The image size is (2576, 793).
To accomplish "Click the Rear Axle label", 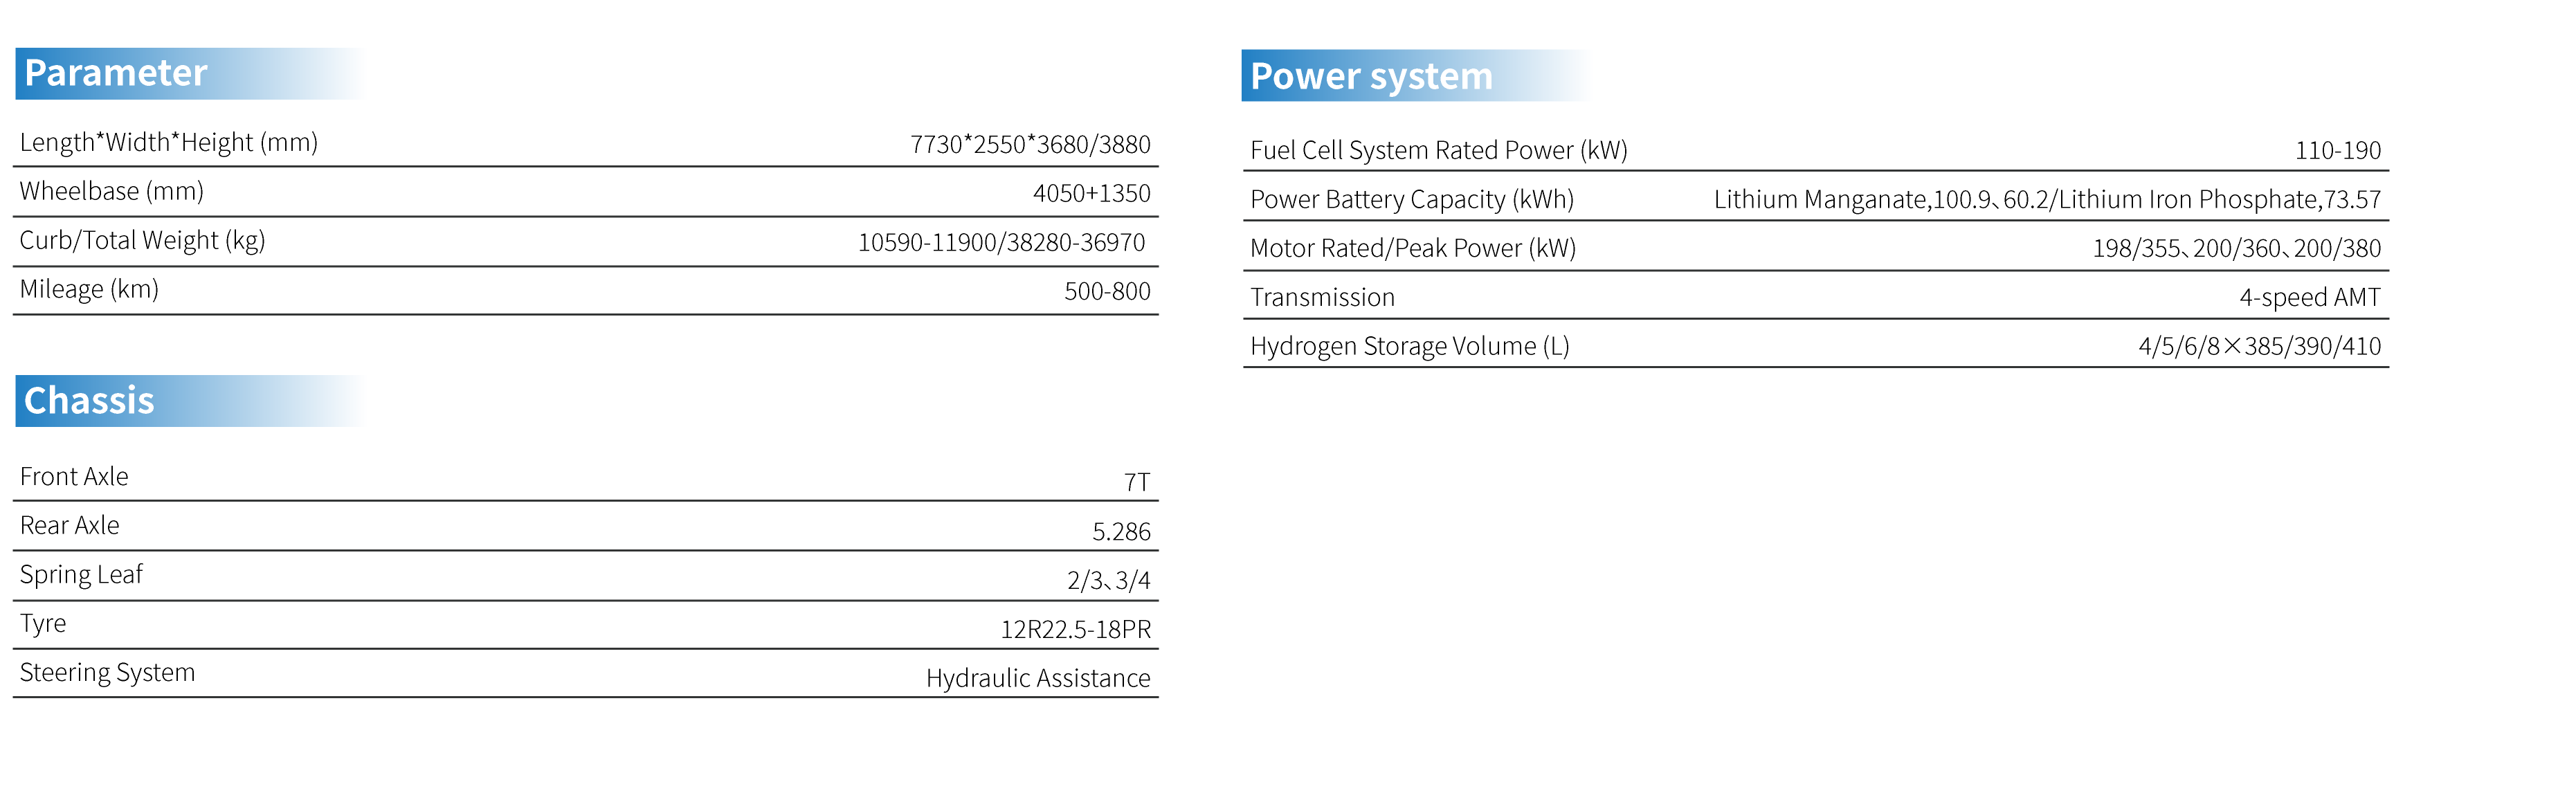I will point(70,526).
